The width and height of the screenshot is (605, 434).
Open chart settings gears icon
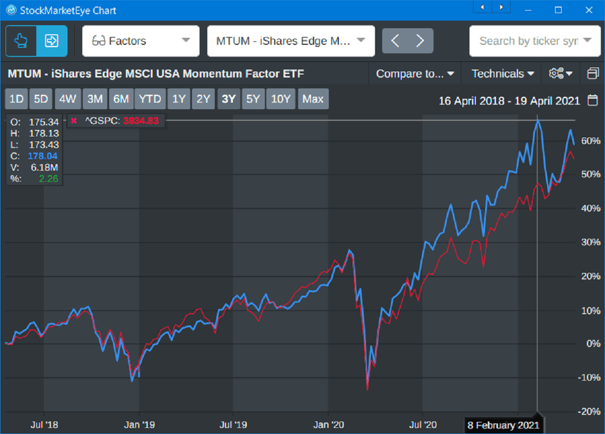tap(560, 74)
